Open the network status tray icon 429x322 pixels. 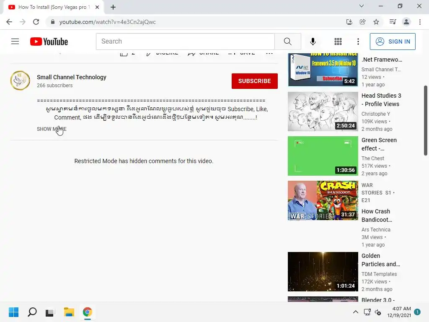[367, 312]
